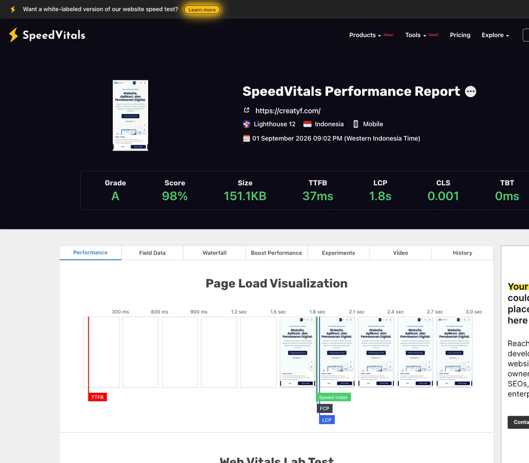
Task: Click the external link icon beside the URL
Action: tap(247, 110)
